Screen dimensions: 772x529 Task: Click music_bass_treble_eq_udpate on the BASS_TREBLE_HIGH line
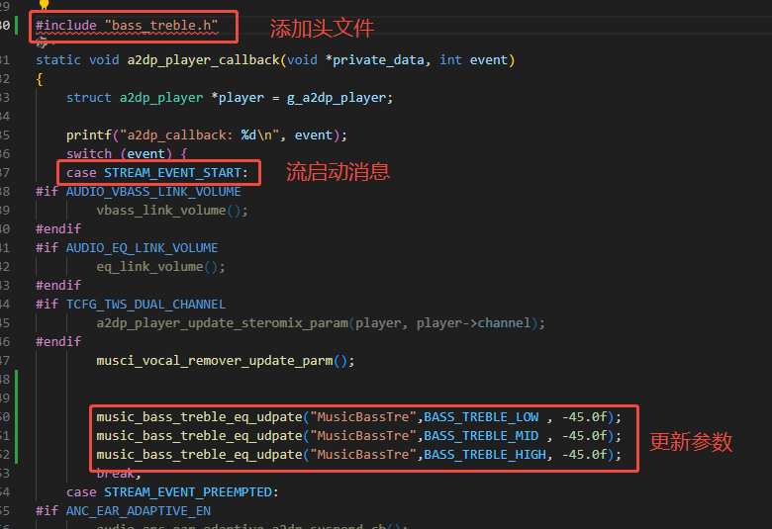[x=199, y=455]
